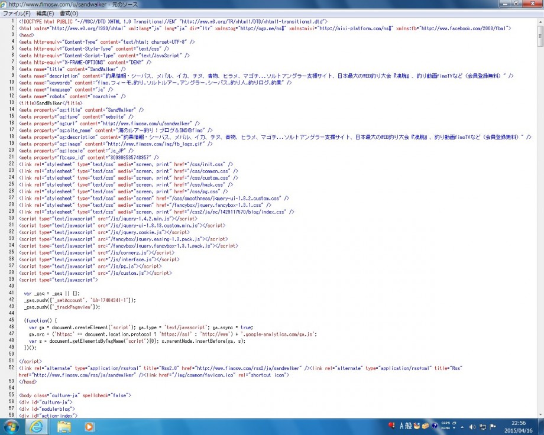Image resolution: width=544 pixels, height=435 pixels.
Task: Click the red ball alert icon in the tray
Action: 391,426
